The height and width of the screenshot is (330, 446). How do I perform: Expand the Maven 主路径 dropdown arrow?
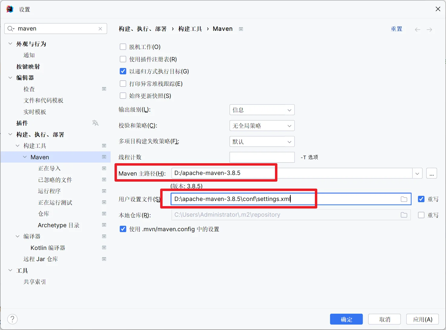click(417, 173)
